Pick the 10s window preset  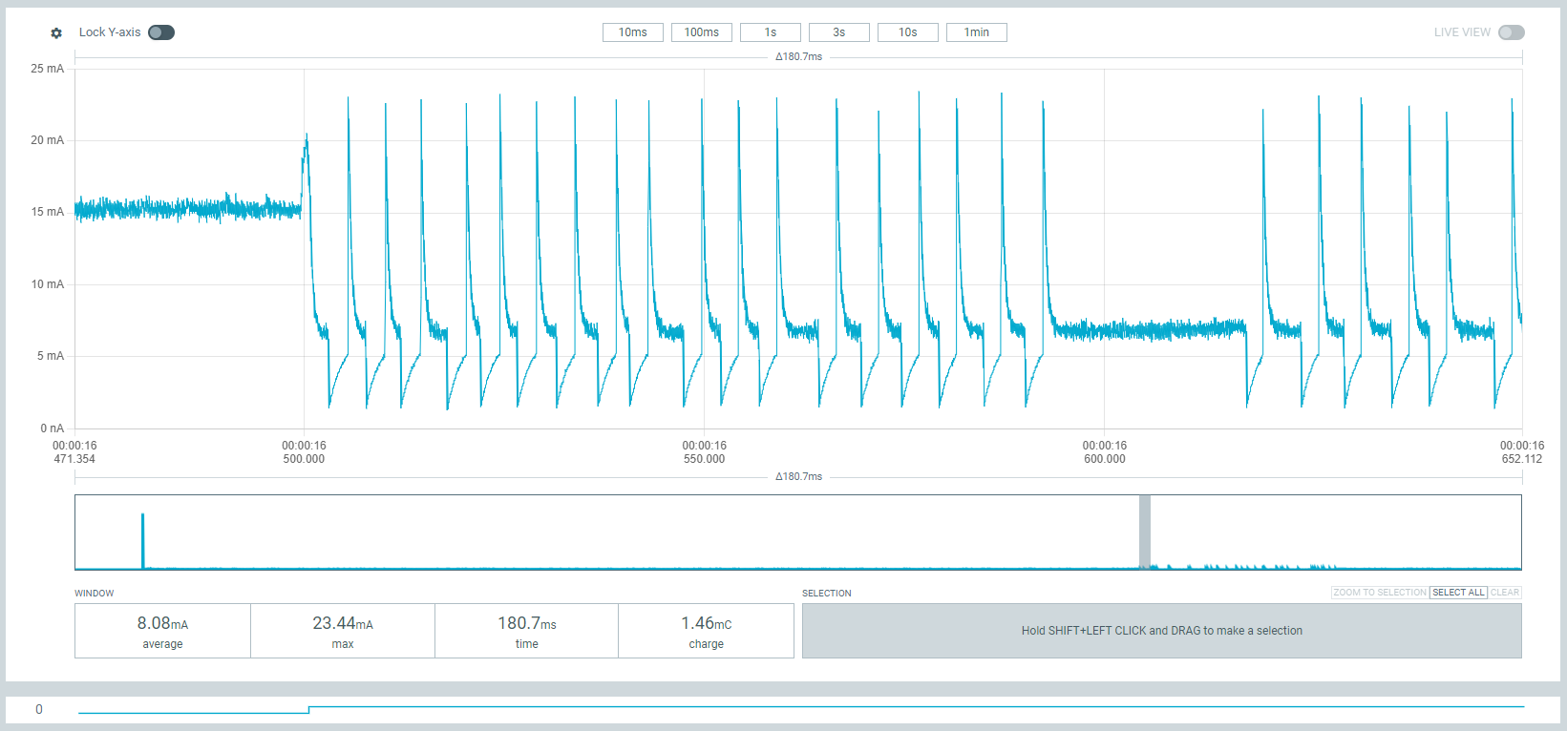907,32
